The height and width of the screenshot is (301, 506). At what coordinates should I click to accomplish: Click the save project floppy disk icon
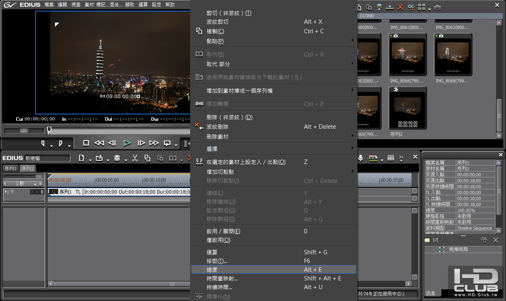(117, 158)
